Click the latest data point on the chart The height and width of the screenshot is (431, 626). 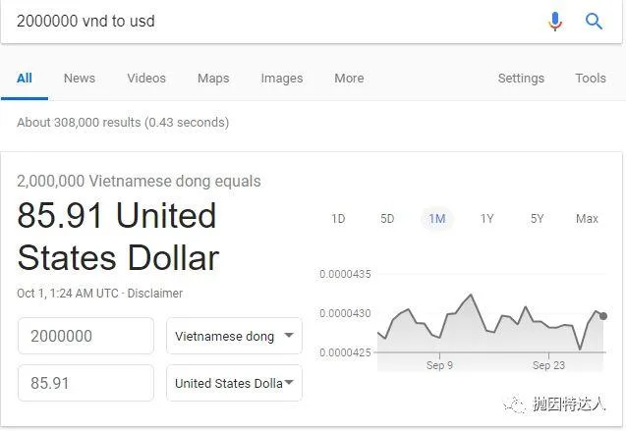tap(603, 316)
